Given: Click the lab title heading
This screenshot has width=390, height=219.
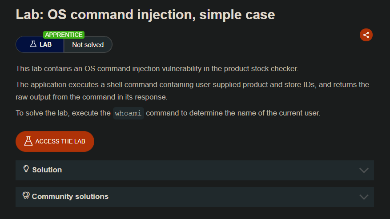Looking at the screenshot, I should (145, 15).
